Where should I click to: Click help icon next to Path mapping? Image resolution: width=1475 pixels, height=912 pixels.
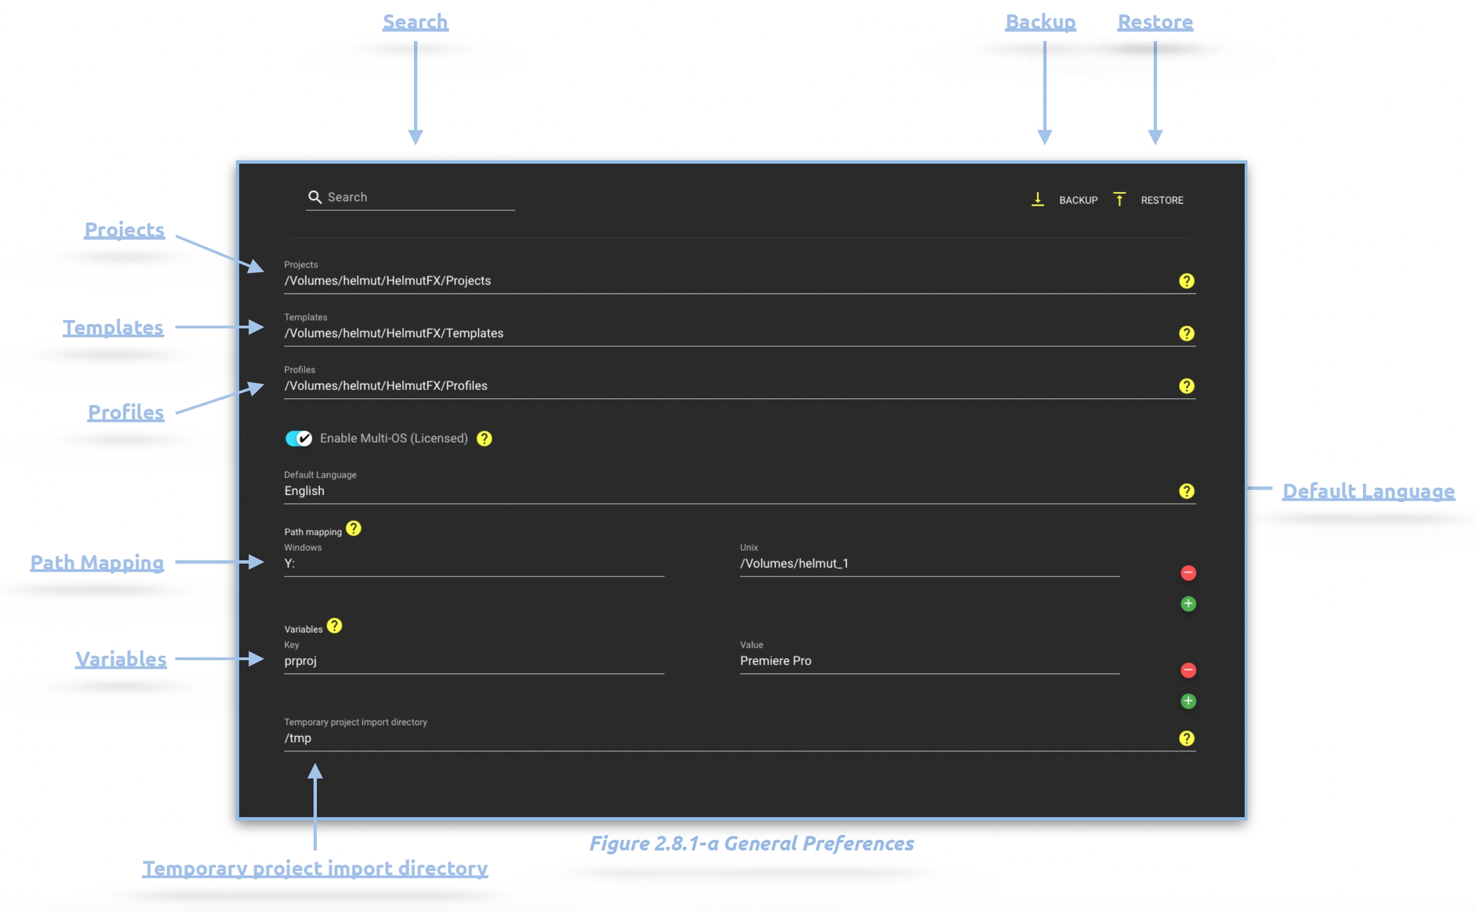coord(353,529)
